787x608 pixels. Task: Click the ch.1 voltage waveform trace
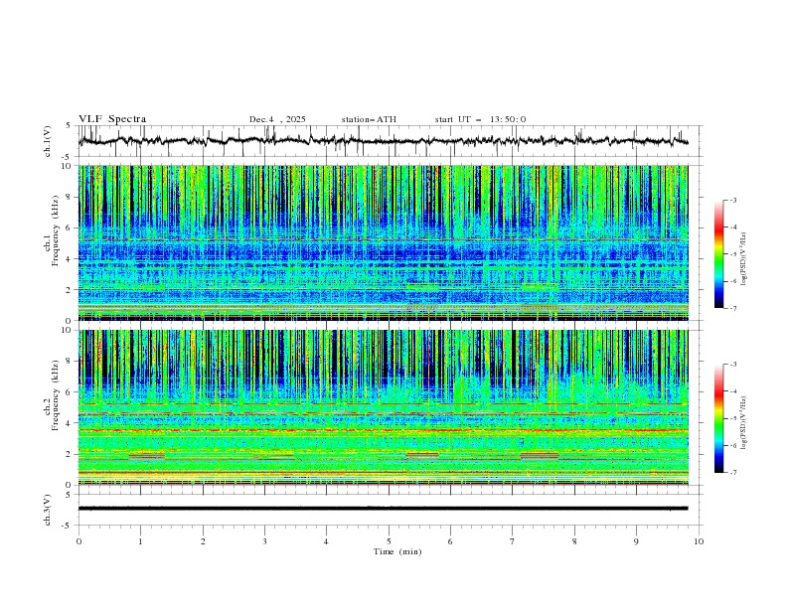[x=383, y=141]
